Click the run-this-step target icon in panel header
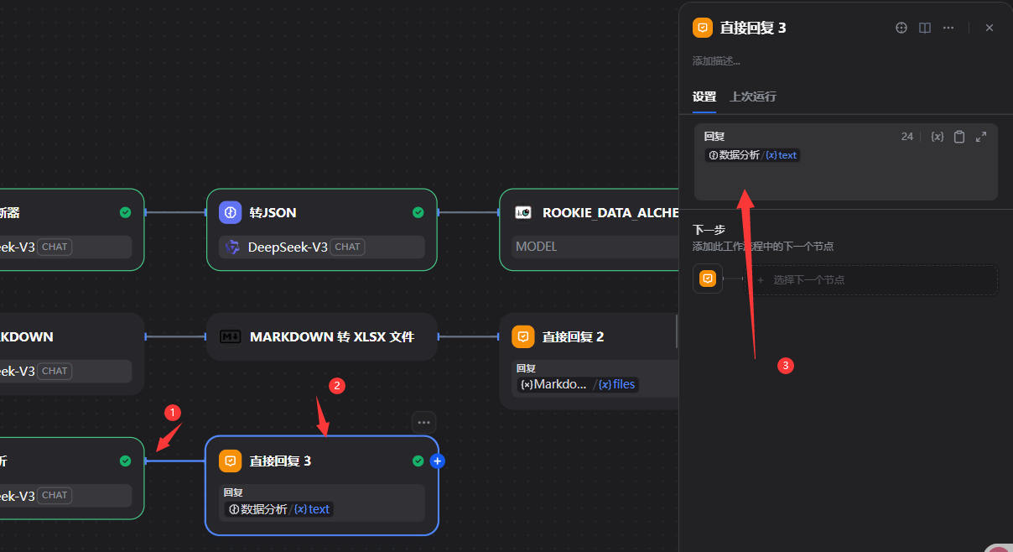Screen dimensions: 1013x552 coord(901,28)
